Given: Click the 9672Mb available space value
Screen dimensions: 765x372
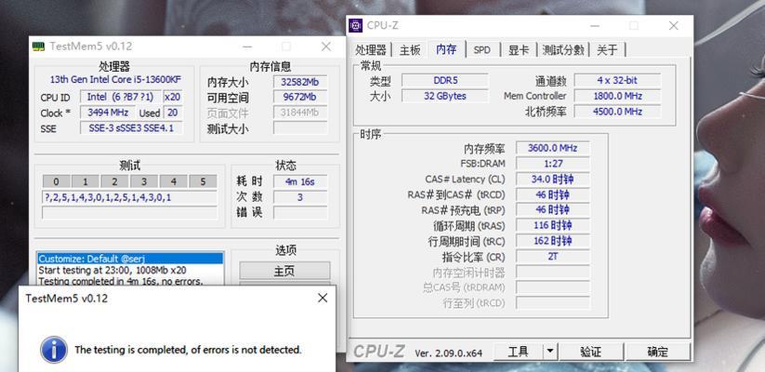Looking at the screenshot, I should pyautogui.click(x=300, y=97).
